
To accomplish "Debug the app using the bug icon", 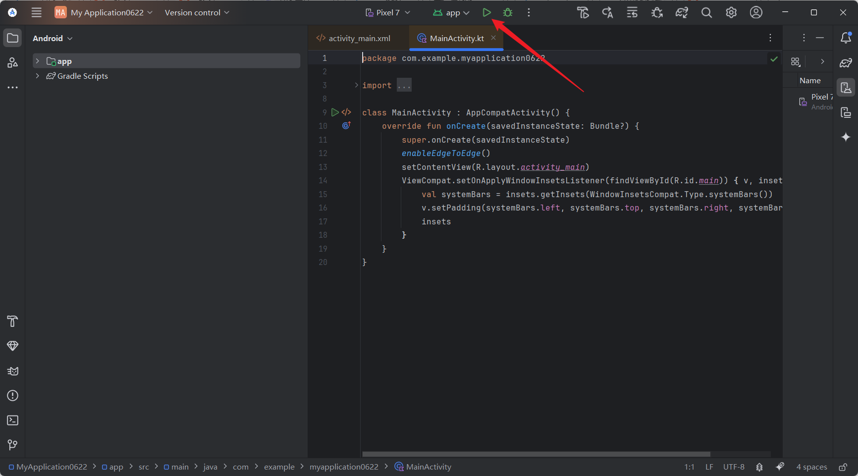I will pos(507,12).
